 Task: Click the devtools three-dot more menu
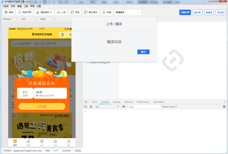tap(224, 102)
